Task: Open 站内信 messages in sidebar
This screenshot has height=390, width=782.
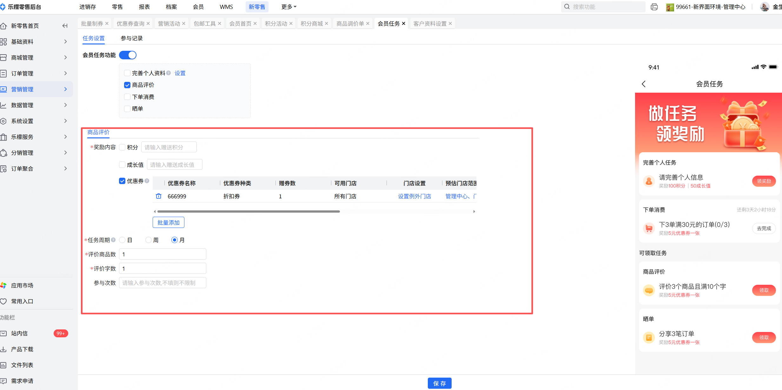Action: coord(19,333)
